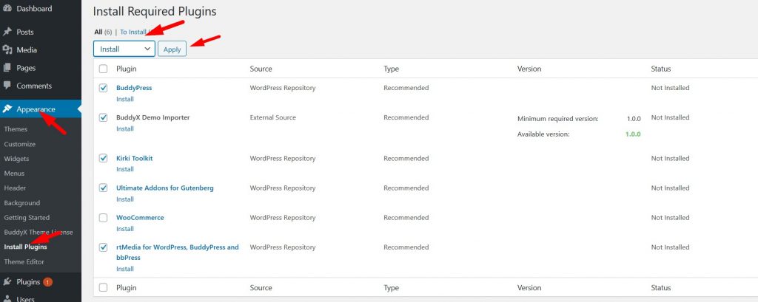Viewport: 758px width, 302px height.
Task: Open the Install bulk actions dropdown
Action: pos(124,49)
